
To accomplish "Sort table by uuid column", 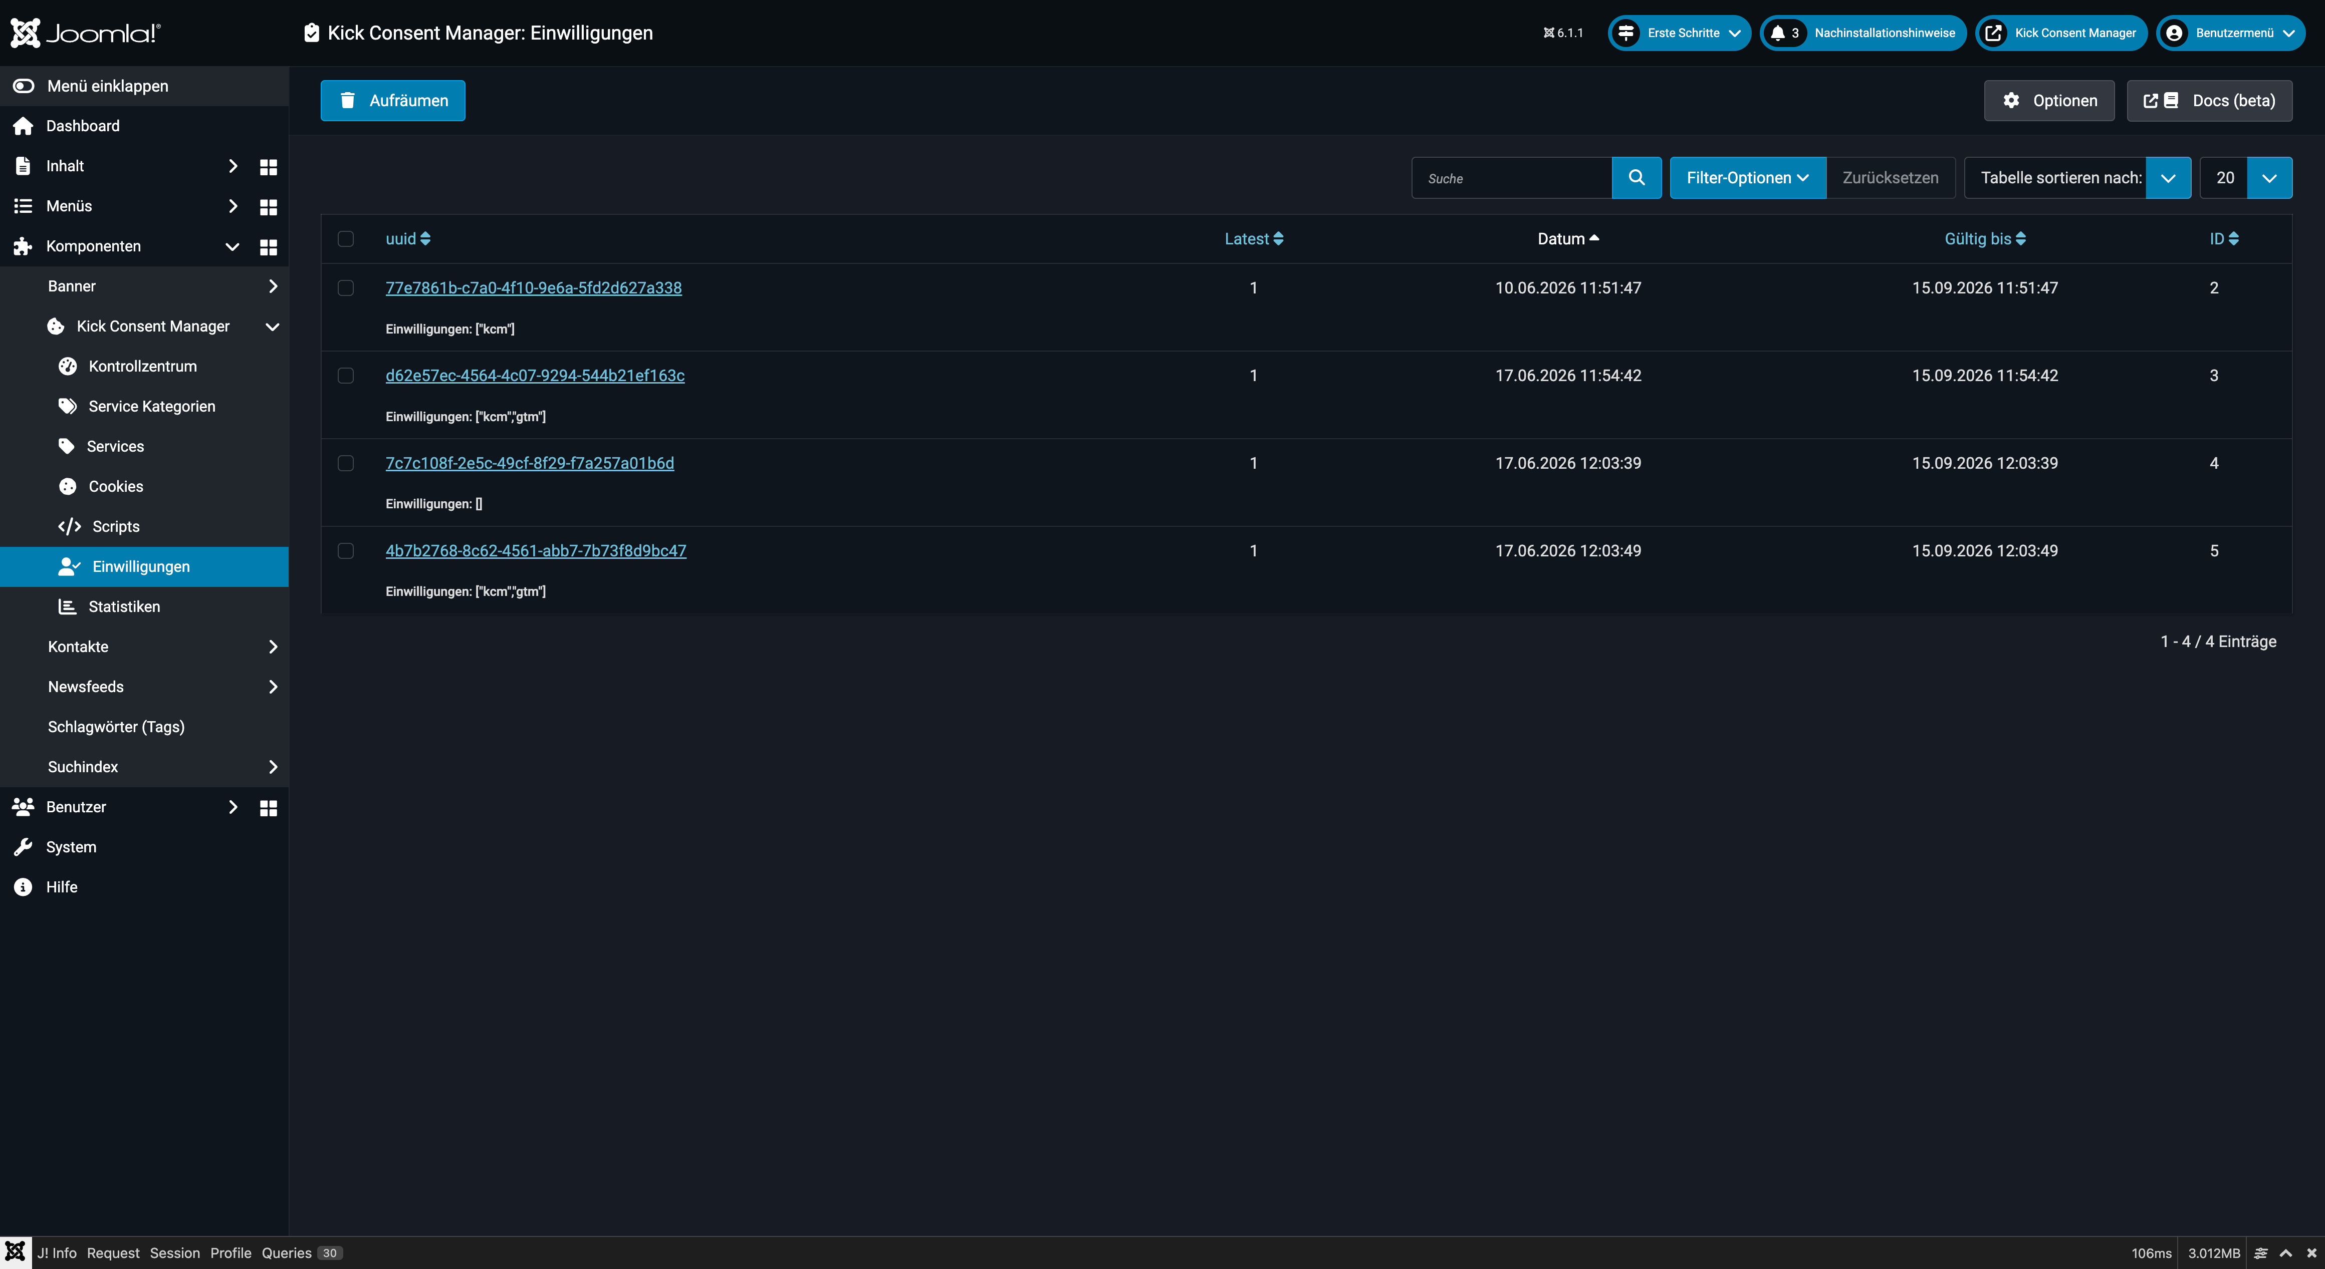I will point(408,239).
